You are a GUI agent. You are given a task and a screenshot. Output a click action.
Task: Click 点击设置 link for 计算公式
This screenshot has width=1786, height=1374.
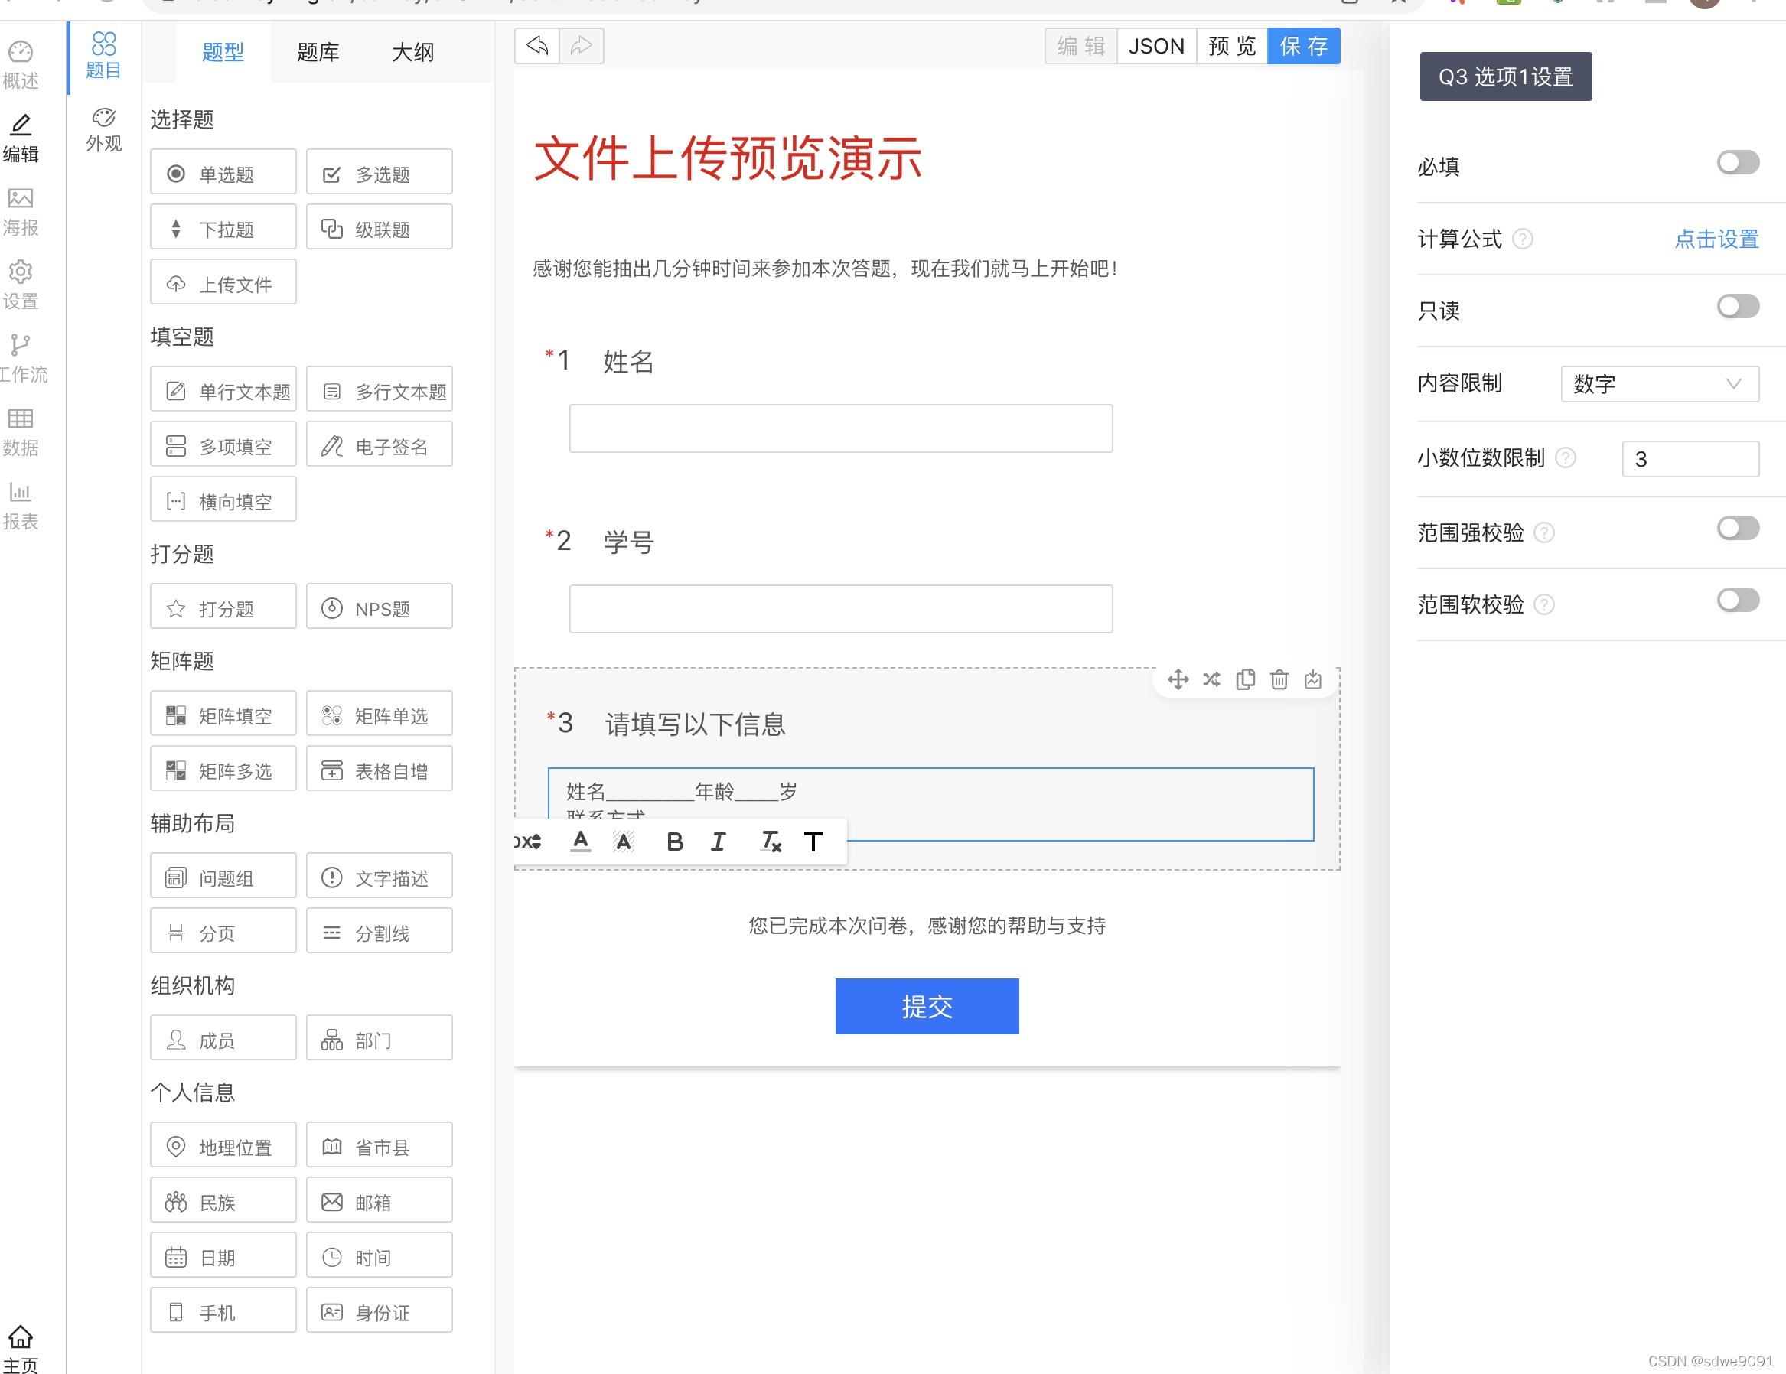1716,239
